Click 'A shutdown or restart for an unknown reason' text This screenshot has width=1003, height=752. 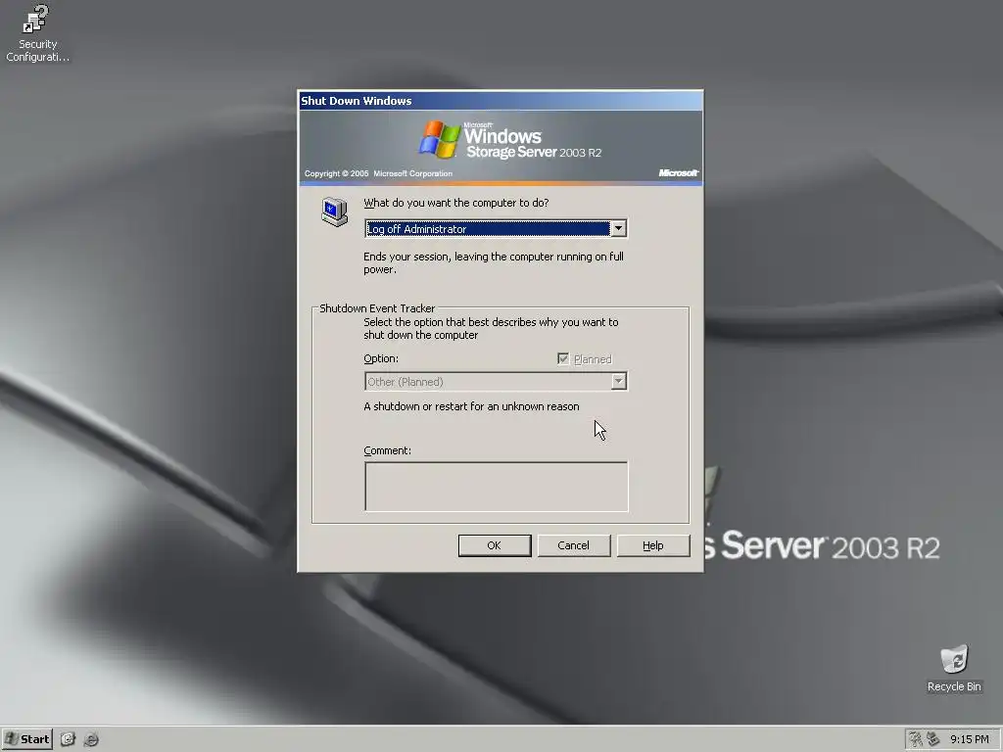click(471, 406)
